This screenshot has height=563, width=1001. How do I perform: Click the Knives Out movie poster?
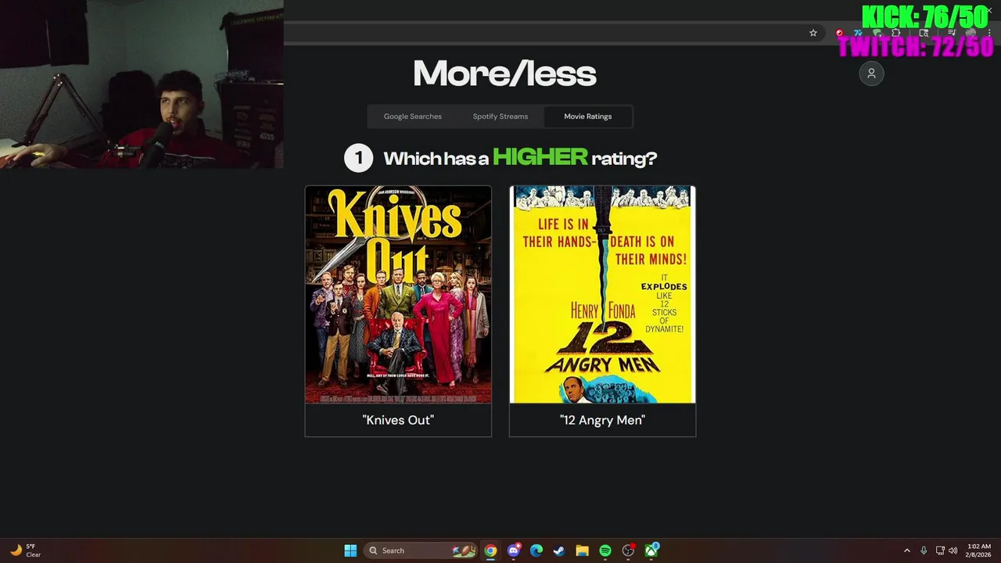coord(398,295)
